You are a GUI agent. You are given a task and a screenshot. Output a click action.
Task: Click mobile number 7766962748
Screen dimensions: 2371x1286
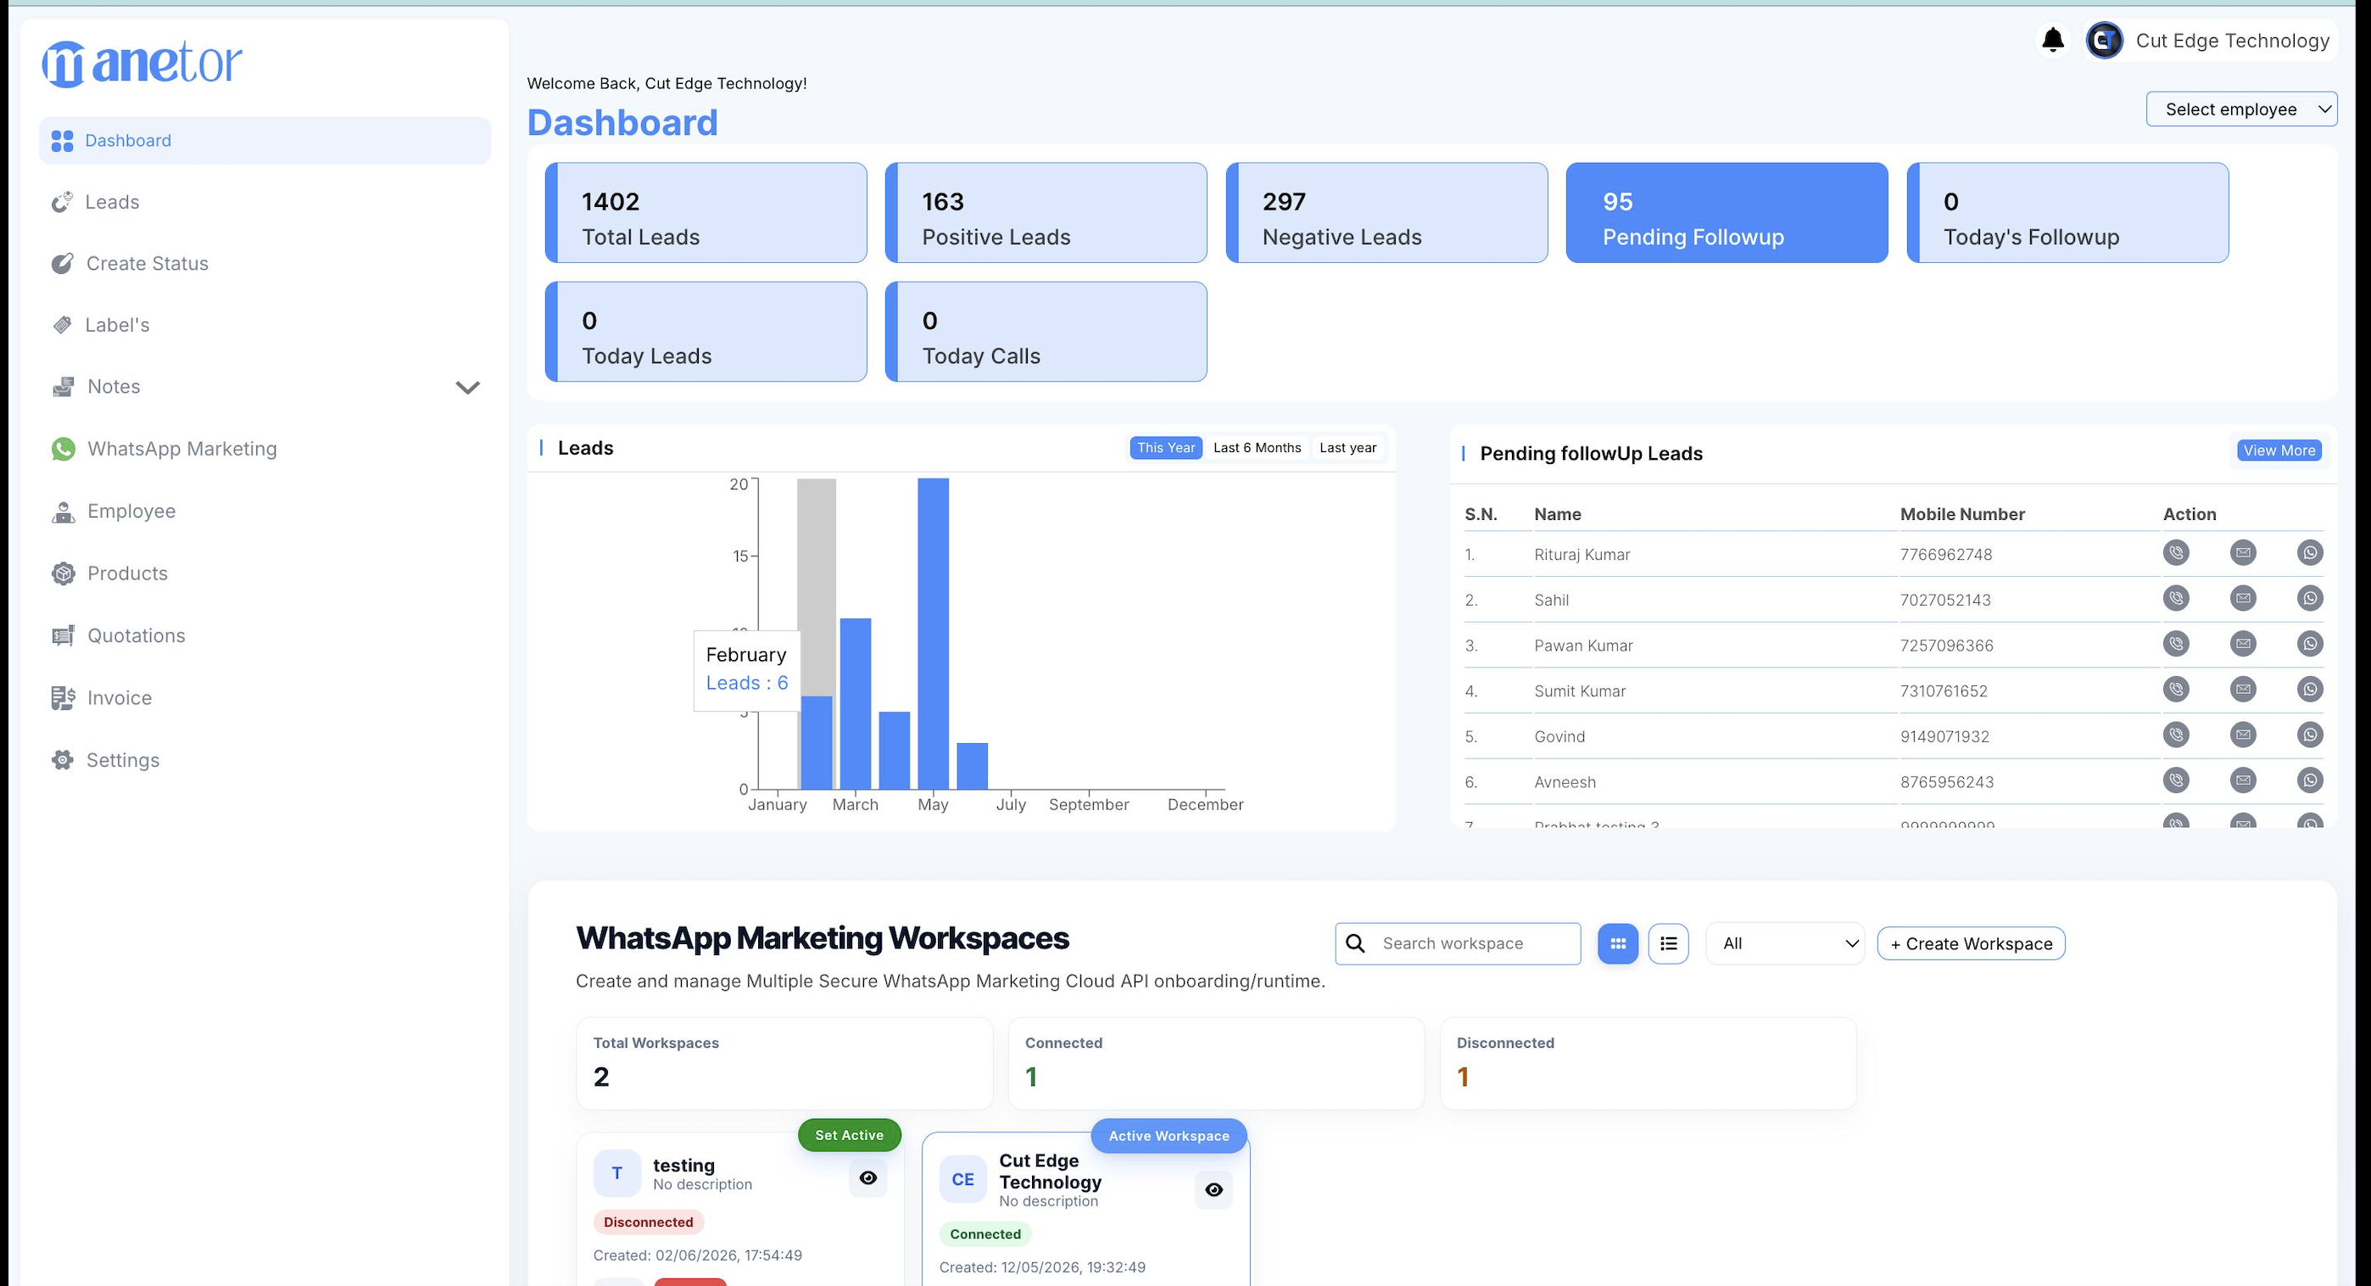point(1946,555)
